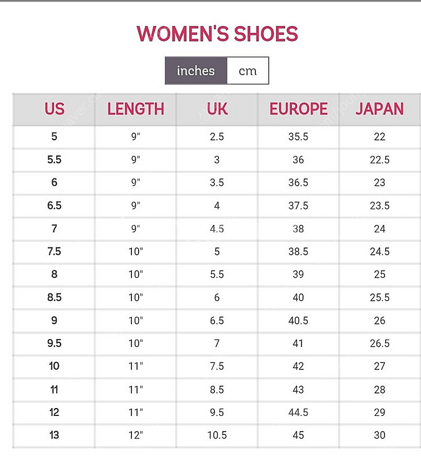Click the EUROPE column header
The height and width of the screenshot is (458, 421).
point(298,109)
